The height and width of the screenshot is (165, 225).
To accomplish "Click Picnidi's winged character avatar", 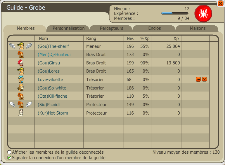I will point(20,104).
